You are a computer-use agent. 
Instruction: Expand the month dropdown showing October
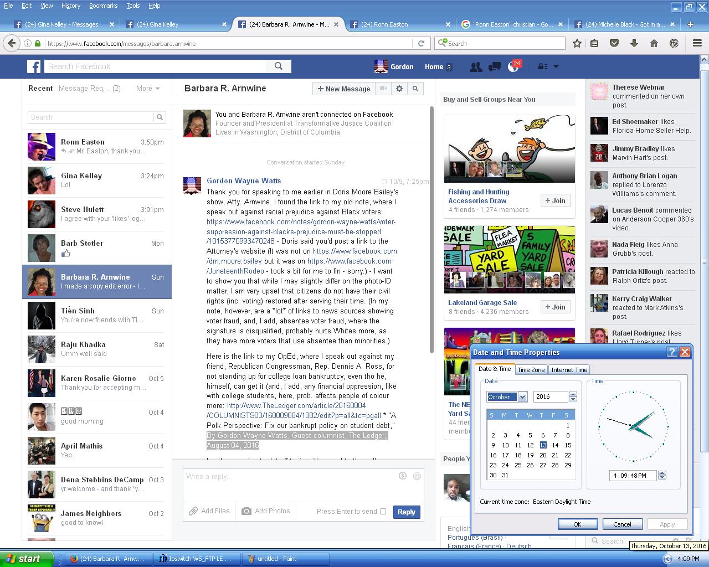pos(522,397)
